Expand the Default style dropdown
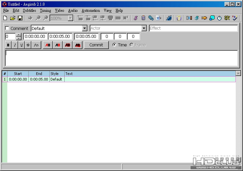Viewport: 243px width, 171px height. 85,28
